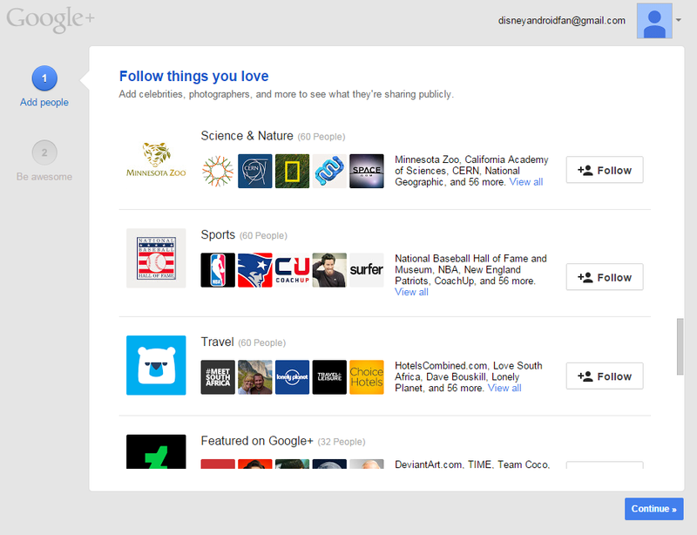The image size is (697, 535).
Task: Click the disneyandroidfan@gmail.com account email
Action: [x=561, y=20]
